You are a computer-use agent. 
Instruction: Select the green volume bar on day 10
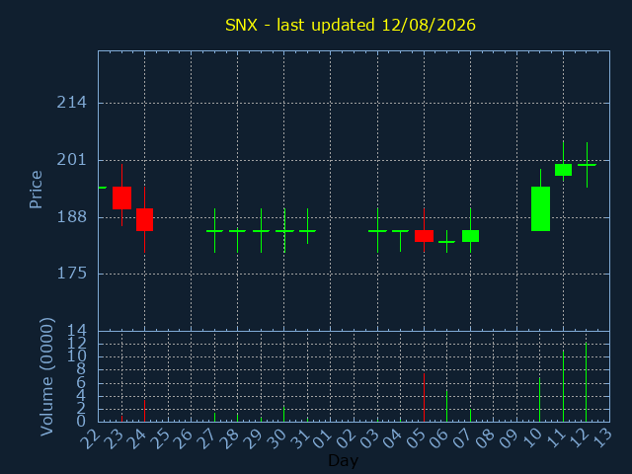pos(540,400)
